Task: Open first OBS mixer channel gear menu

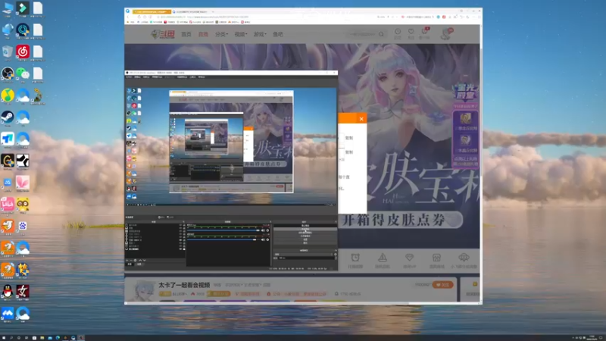Action: (x=267, y=230)
